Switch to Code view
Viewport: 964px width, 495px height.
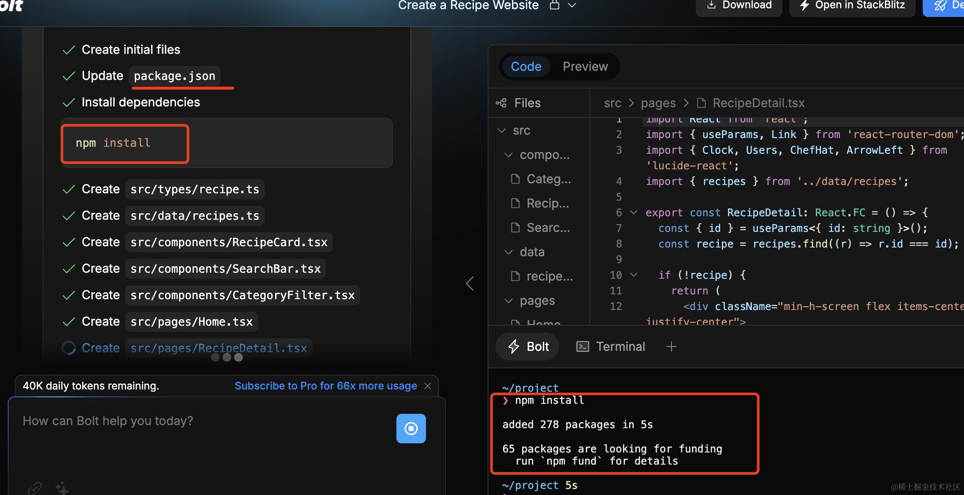click(x=526, y=66)
